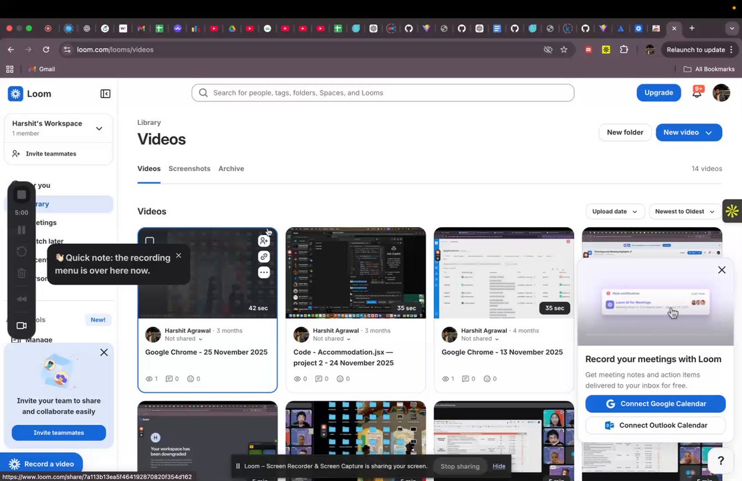Image resolution: width=742 pixels, height=481 pixels.
Task: Open the 13 November 2025 video thumbnail
Action: tap(503, 273)
